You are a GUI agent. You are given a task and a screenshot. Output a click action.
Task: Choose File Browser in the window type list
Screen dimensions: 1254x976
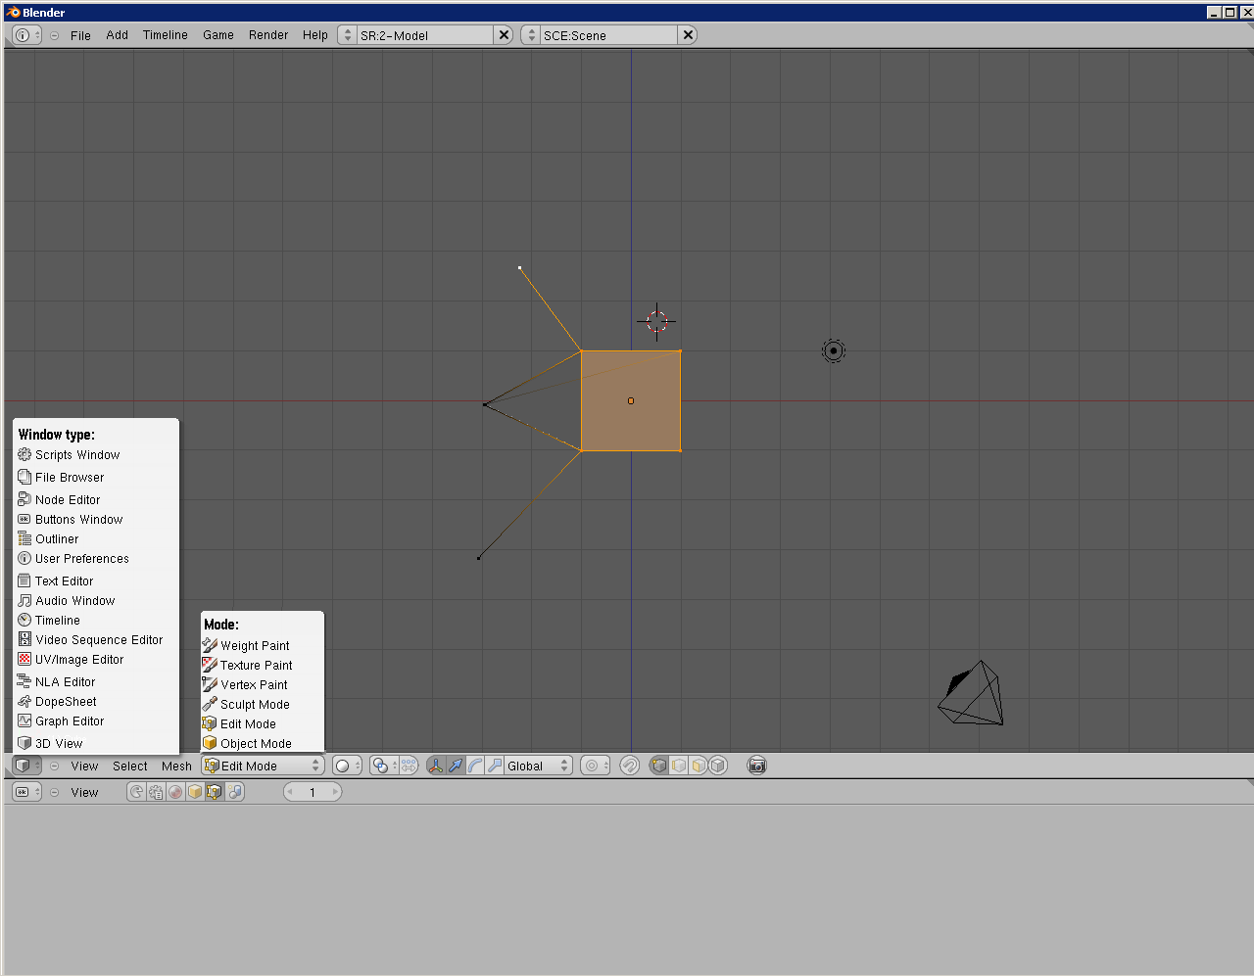(x=96, y=478)
